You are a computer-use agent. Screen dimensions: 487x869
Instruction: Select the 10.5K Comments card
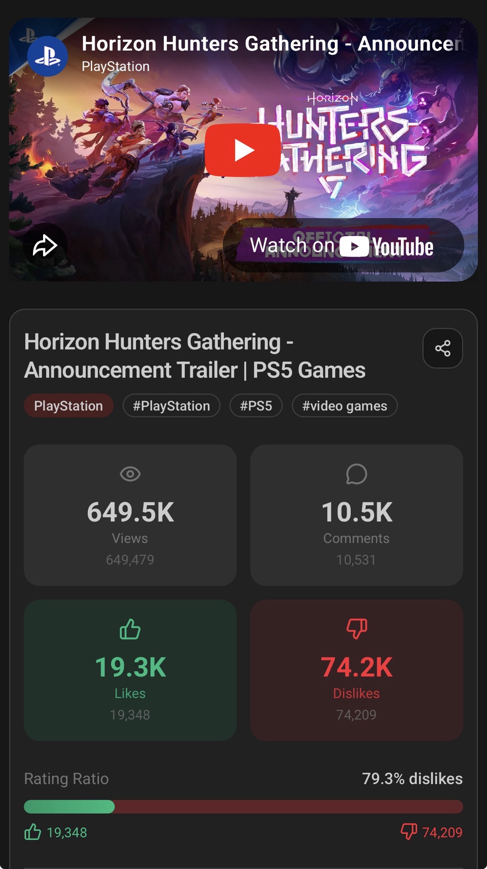(357, 515)
